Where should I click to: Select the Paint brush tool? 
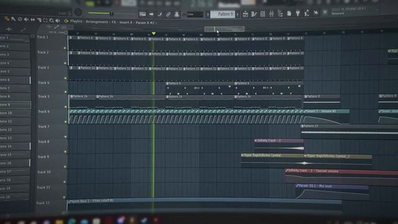pos(13,19)
